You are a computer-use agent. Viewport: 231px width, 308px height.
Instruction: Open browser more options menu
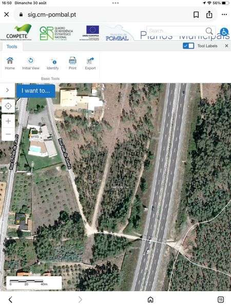tap(224, 14)
